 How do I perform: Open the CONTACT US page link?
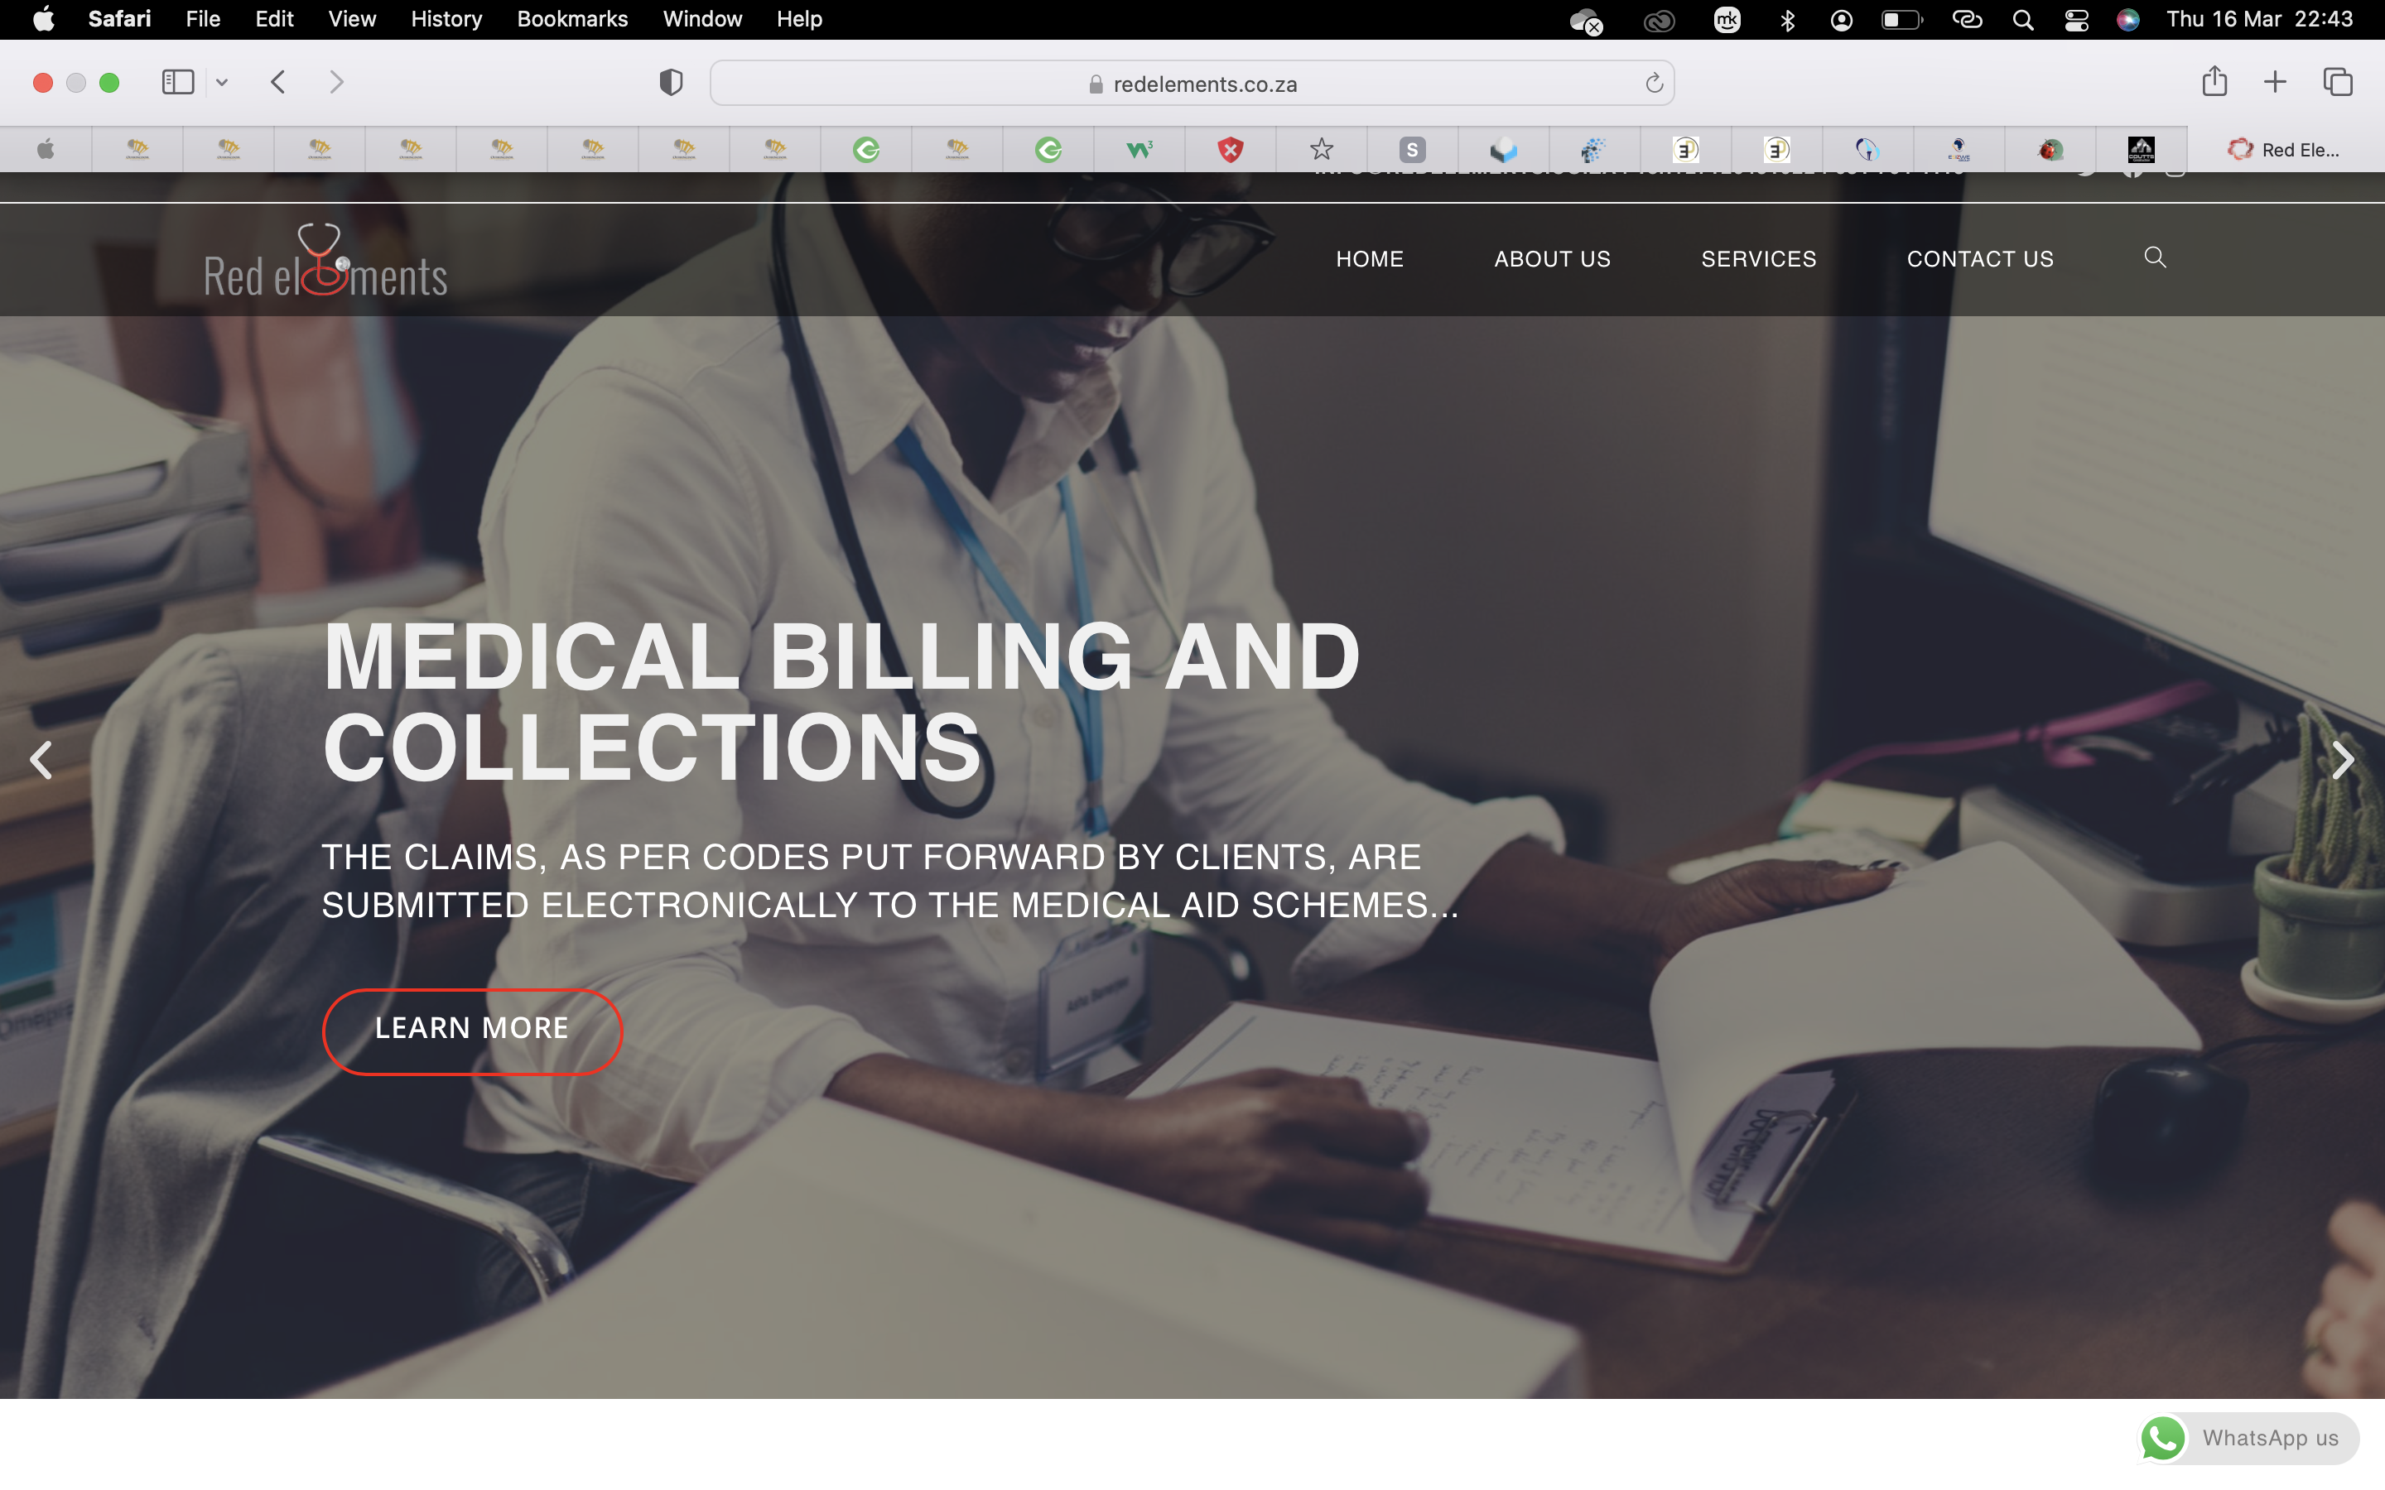[x=1980, y=259]
